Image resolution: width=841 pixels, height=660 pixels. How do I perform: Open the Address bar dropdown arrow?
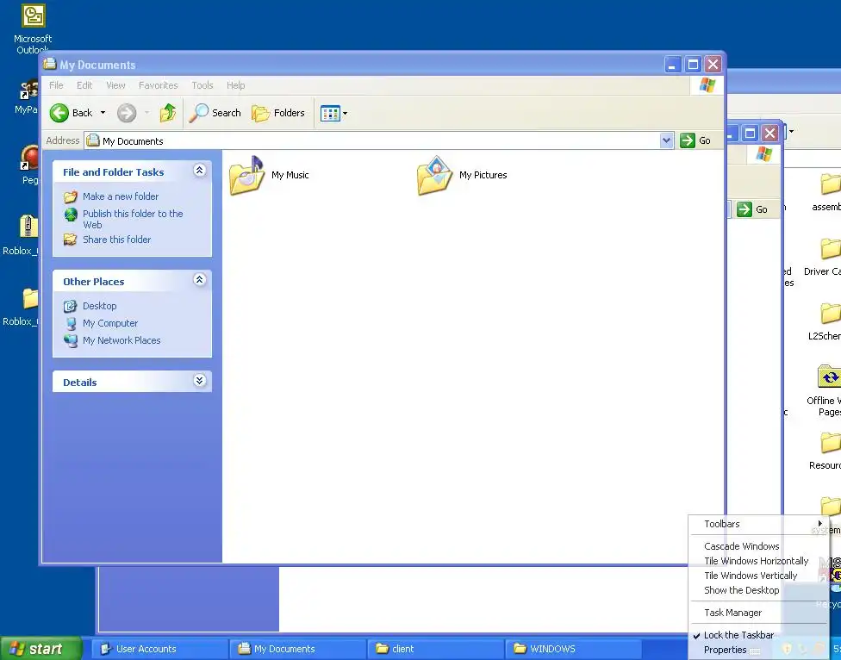click(666, 140)
